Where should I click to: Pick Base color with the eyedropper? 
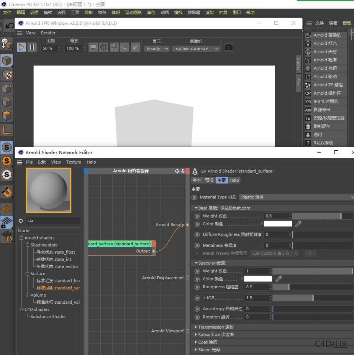298,224
